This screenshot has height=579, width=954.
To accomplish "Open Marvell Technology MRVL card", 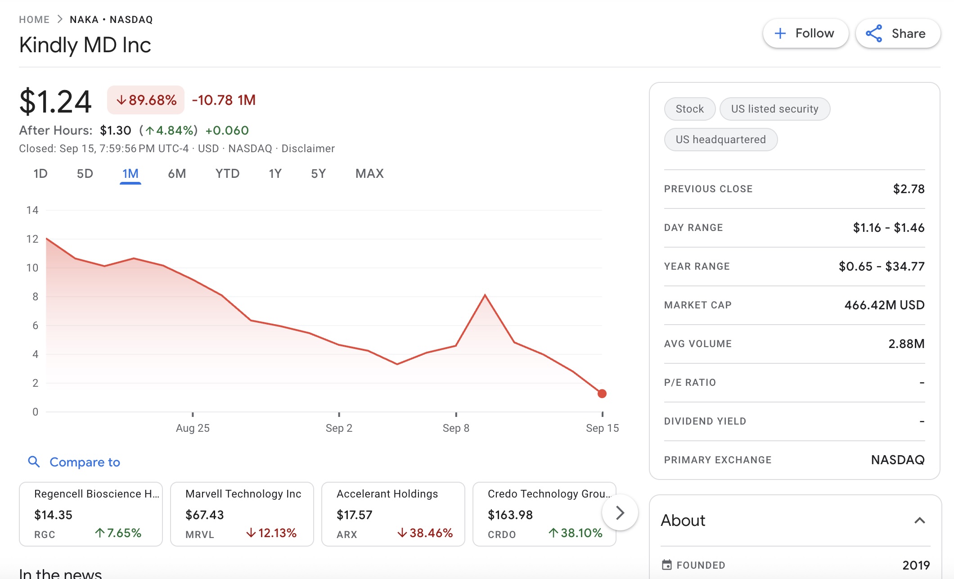I will (x=242, y=514).
